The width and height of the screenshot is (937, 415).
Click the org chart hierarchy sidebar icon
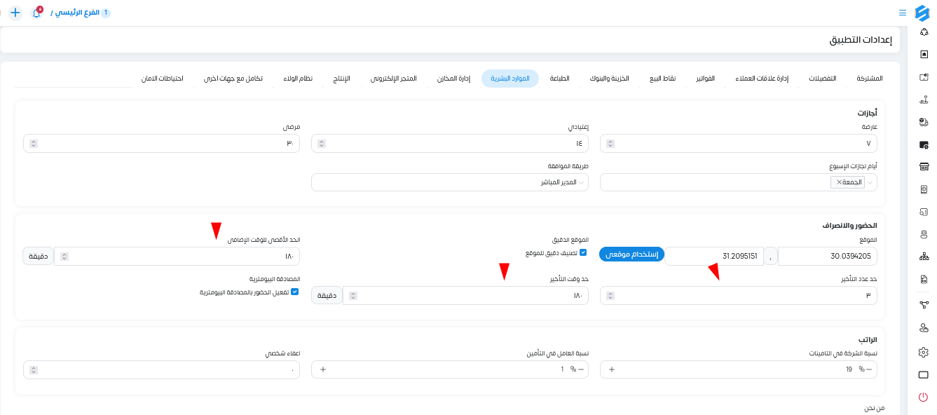click(x=923, y=257)
